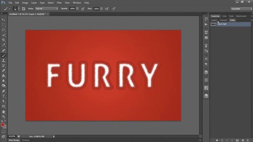Open Mini Bridge panel tab
The height and width of the screenshot is (142, 253).
[14, 140]
